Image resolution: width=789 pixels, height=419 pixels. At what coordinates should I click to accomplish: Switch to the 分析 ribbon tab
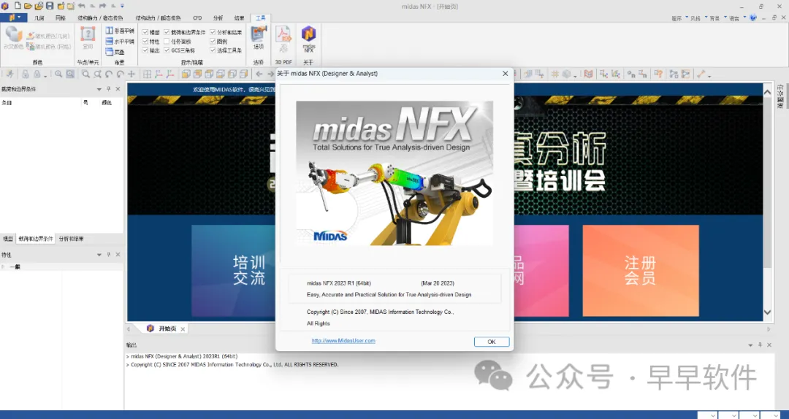pyautogui.click(x=218, y=18)
